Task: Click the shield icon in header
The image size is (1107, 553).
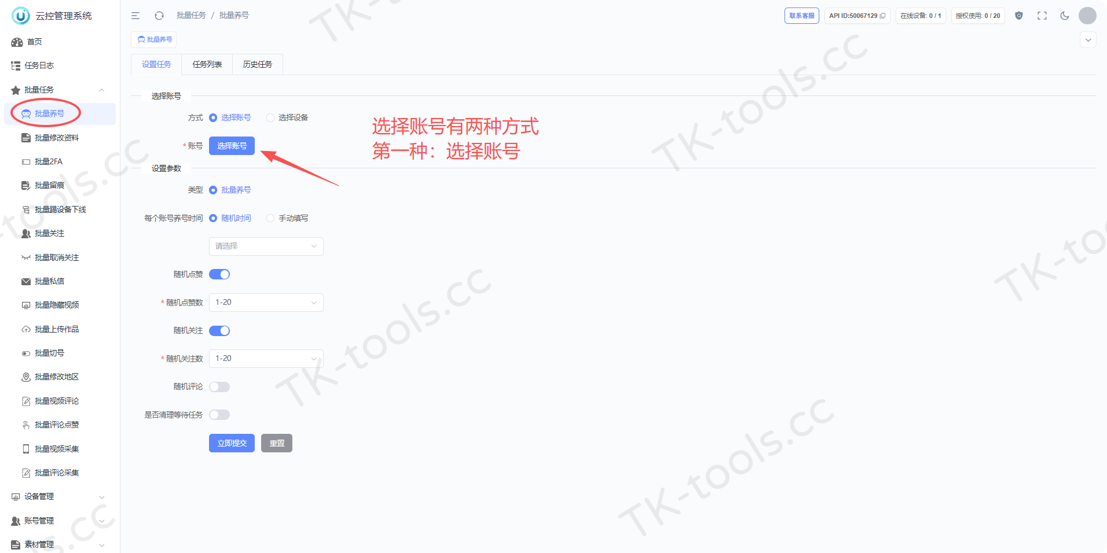Action: point(1019,16)
